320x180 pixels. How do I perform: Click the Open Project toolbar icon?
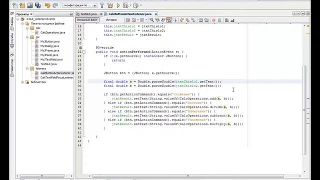pyautogui.click(x=30, y=5)
